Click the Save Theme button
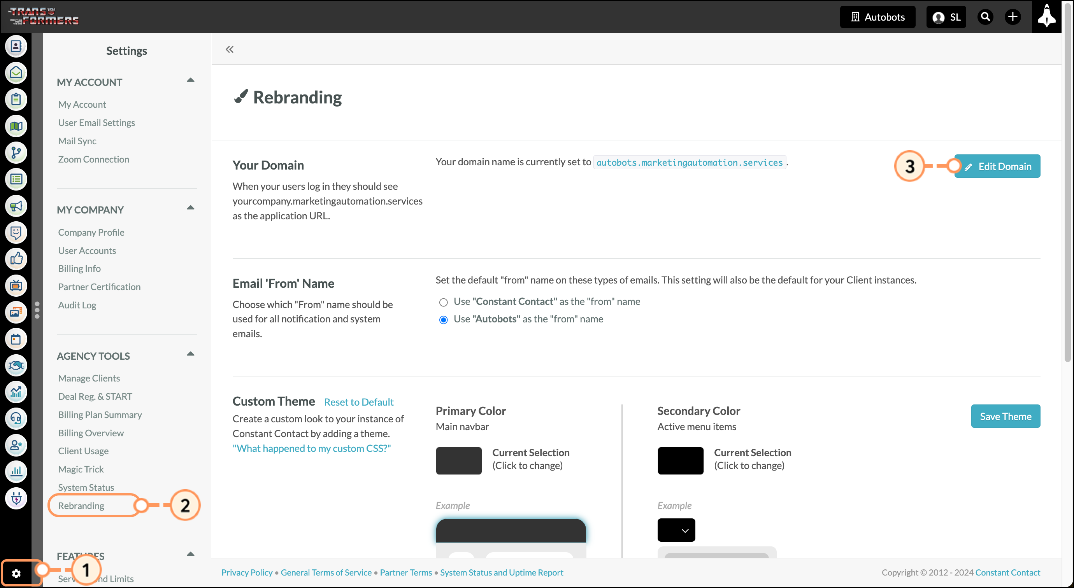The height and width of the screenshot is (588, 1074). pyautogui.click(x=1006, y=416)
